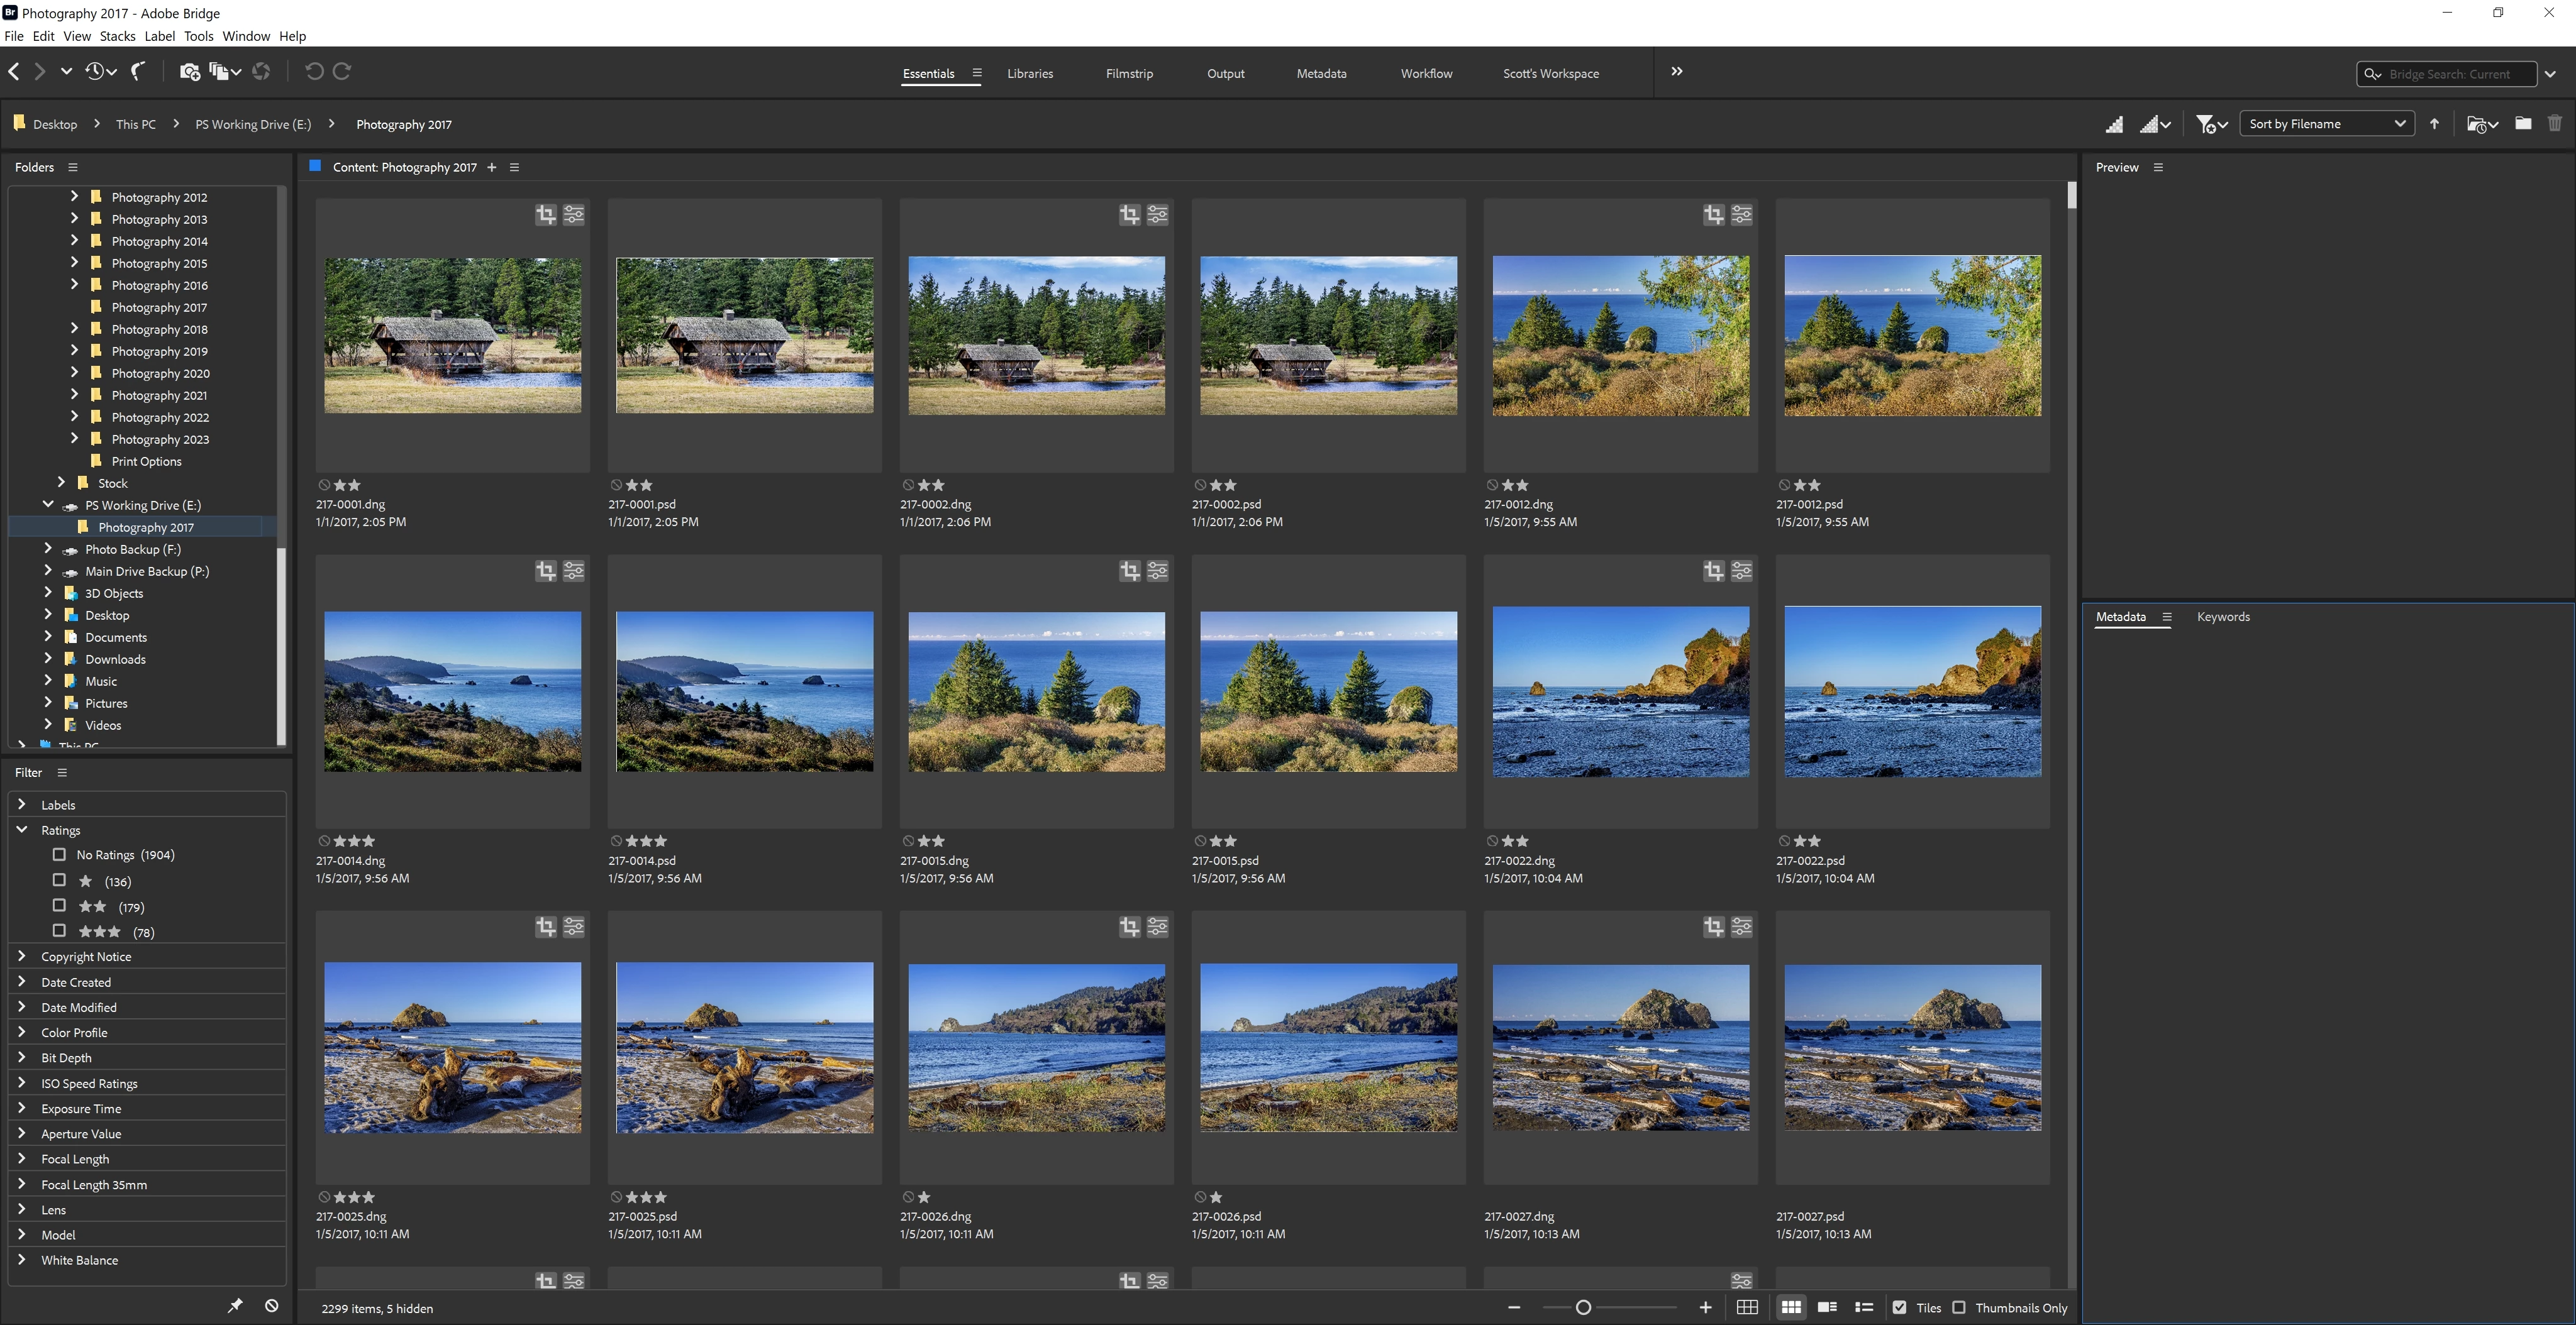Switch to the Filmstrip workspace tab
The image size is (2576, 1325).
click(1129, 73)
